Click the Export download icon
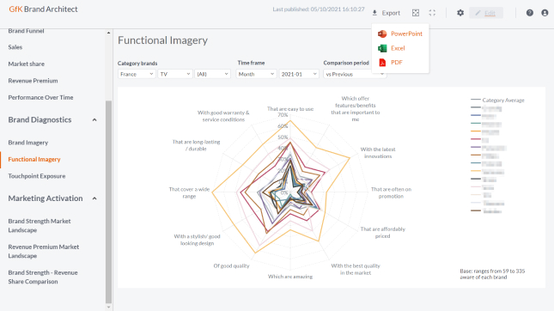Screen dimensions: 554x311 [x=374, y=13]
